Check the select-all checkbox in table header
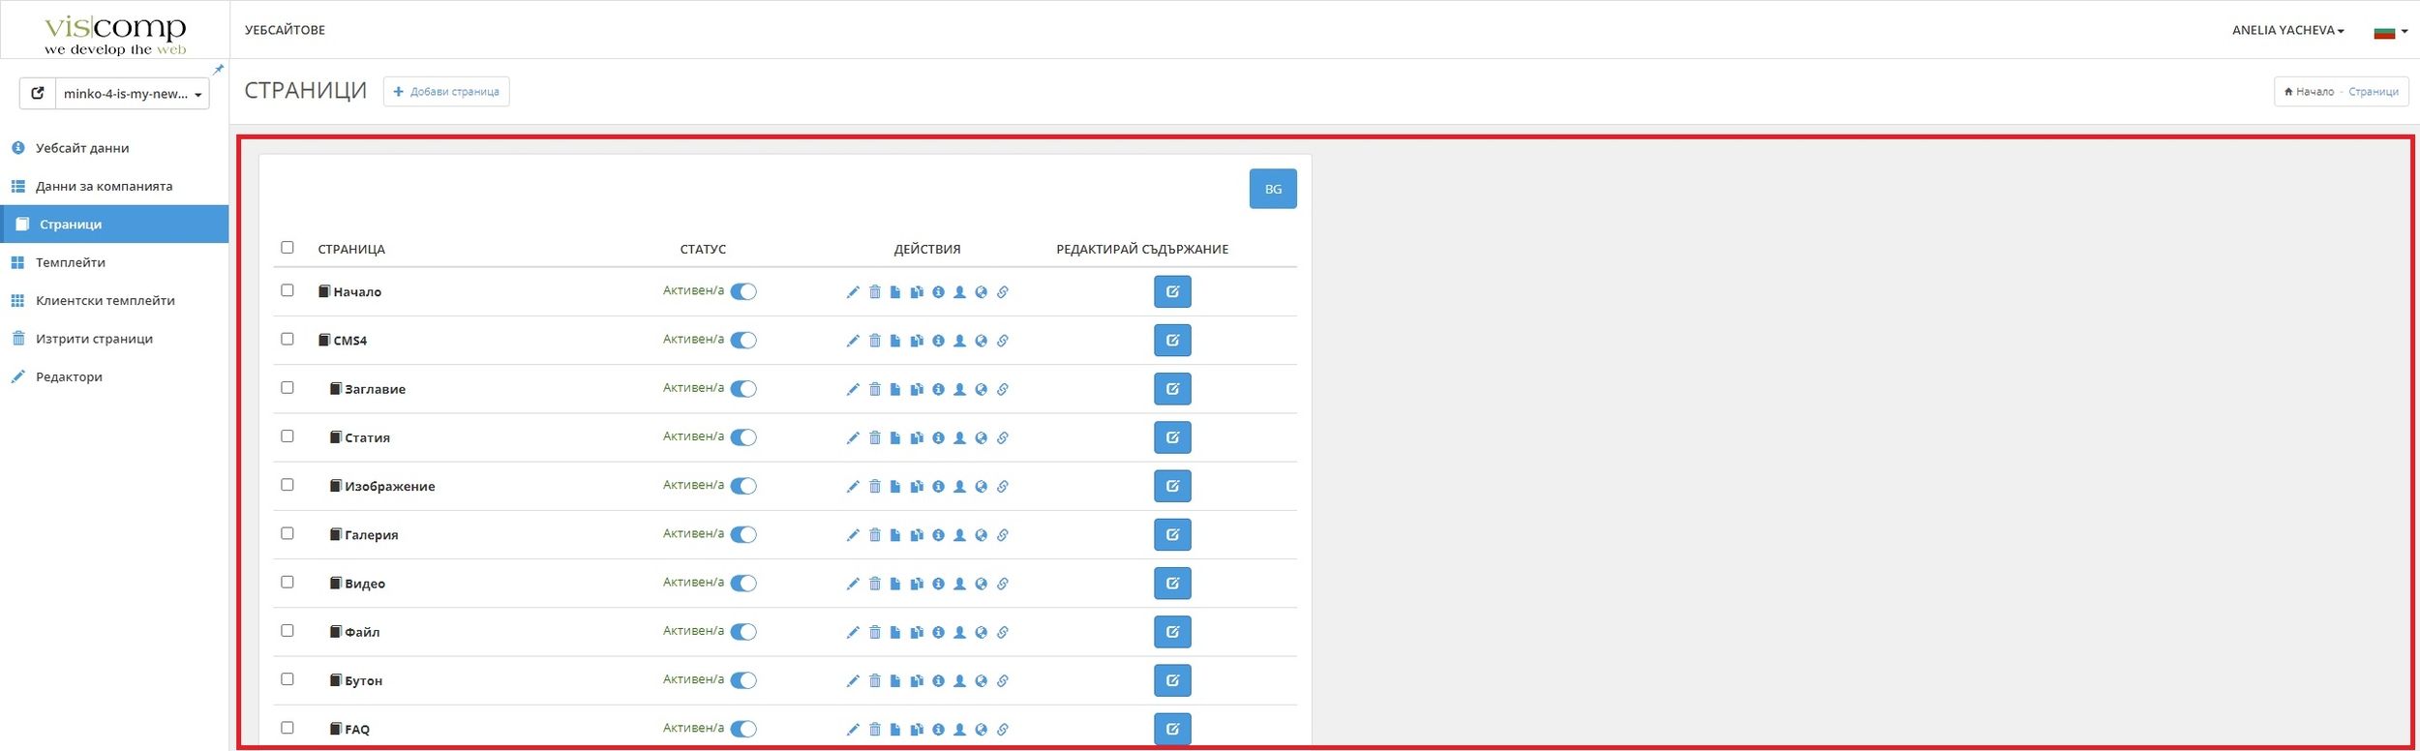 pyautogui.click(x=287, y=248)
